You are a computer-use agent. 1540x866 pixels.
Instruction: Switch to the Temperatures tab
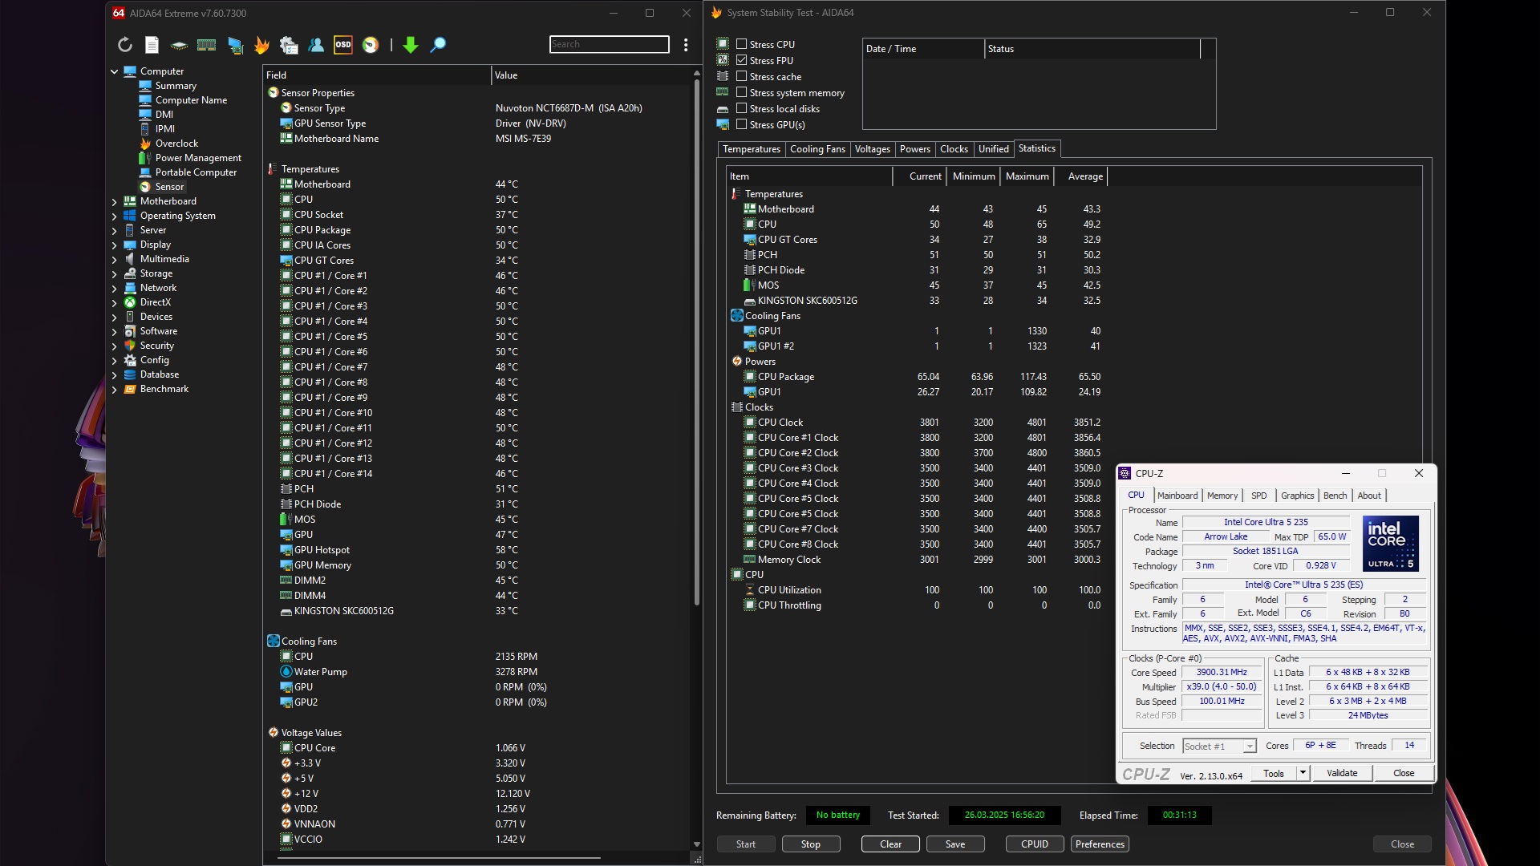751,149
